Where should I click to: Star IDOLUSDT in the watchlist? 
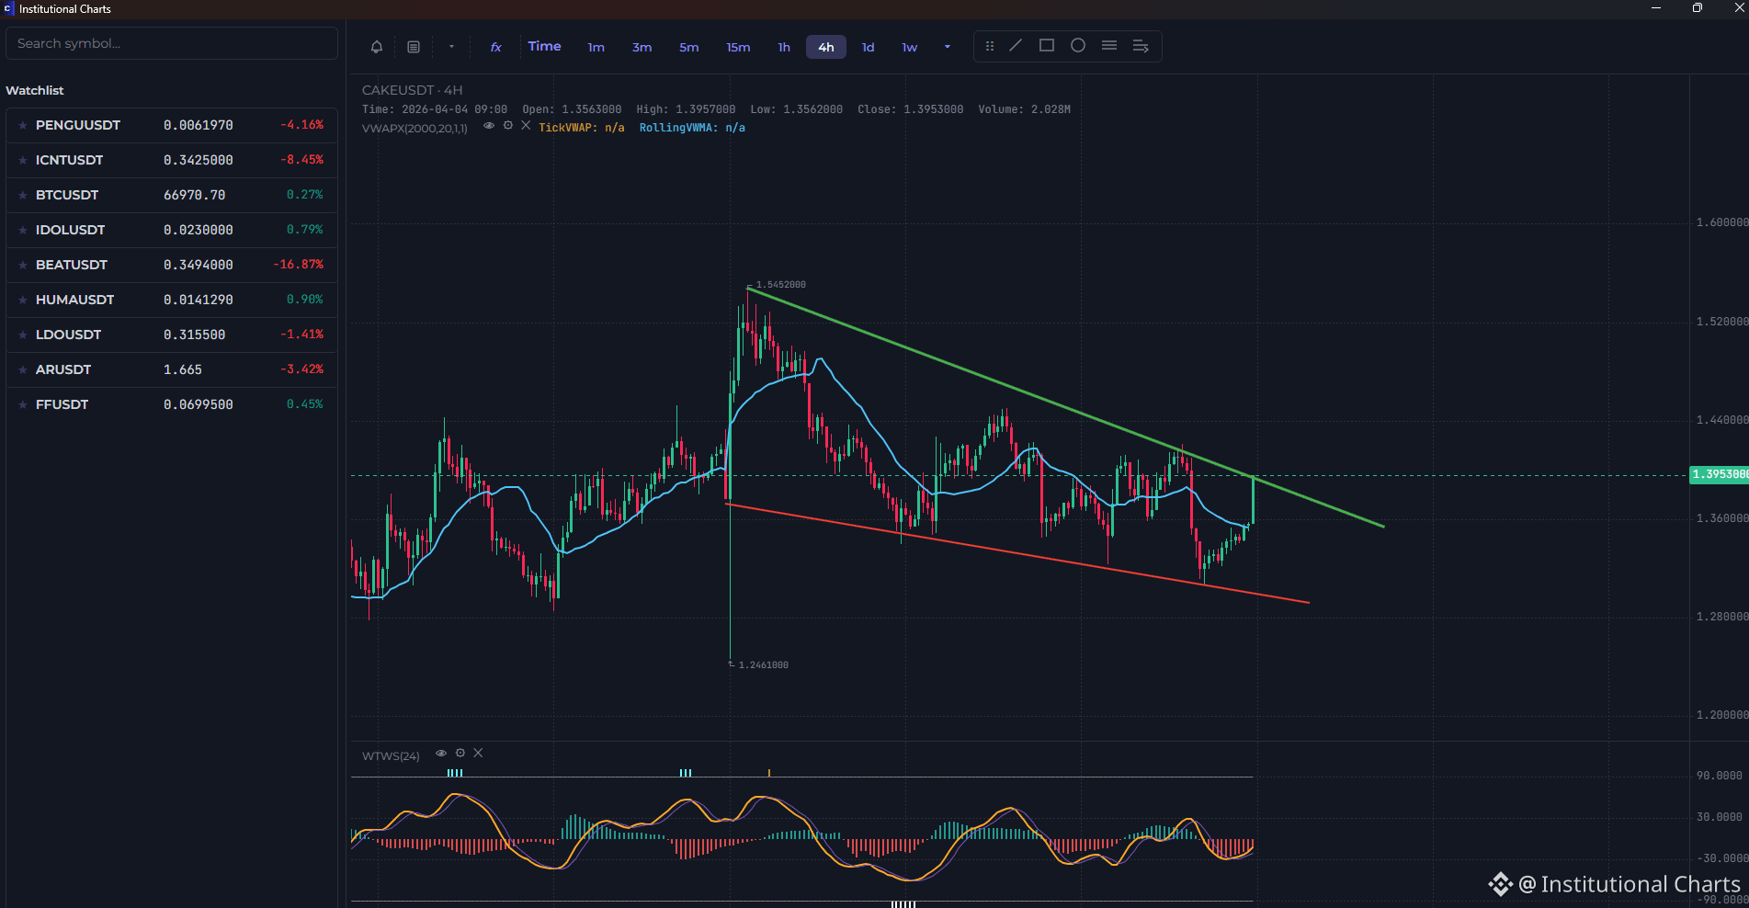(x=23, y=230)
